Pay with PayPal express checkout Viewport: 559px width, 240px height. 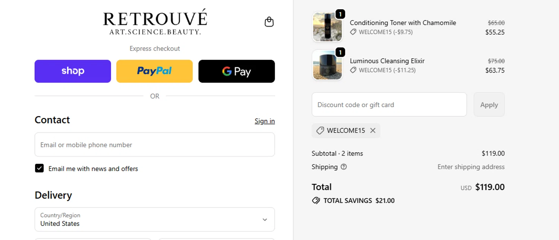click(x=154, y=71)
